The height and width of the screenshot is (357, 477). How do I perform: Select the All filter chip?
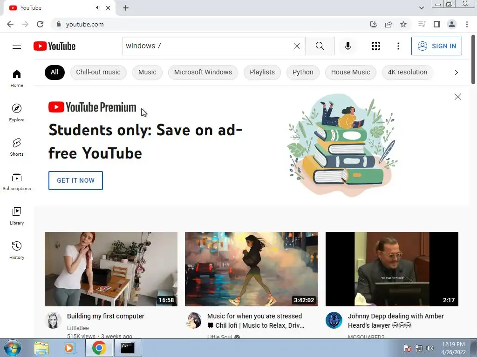pos(55,72)
